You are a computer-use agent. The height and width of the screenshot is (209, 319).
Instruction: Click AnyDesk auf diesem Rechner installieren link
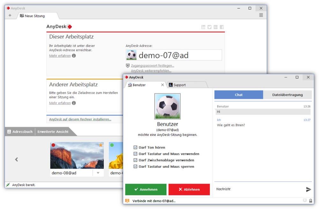80,119
